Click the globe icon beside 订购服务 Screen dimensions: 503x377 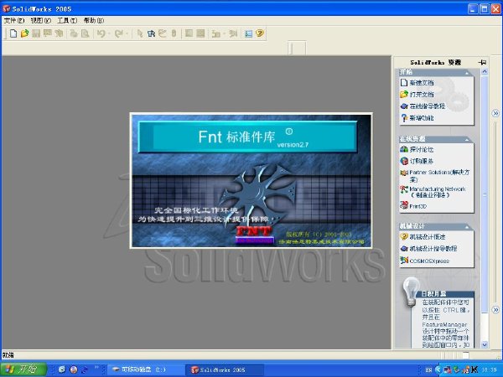(x=404, y=161)
